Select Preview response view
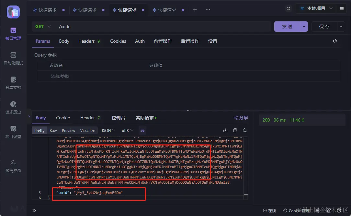Viewport: 351px width, 216px height. click(x=69, y=131)
